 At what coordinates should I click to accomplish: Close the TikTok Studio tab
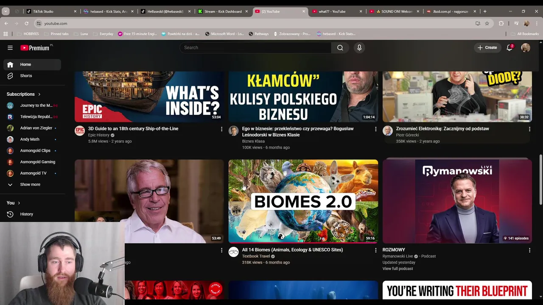coord(75,11)
